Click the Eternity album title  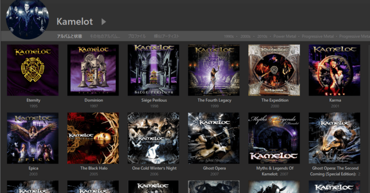click(33, 100)
